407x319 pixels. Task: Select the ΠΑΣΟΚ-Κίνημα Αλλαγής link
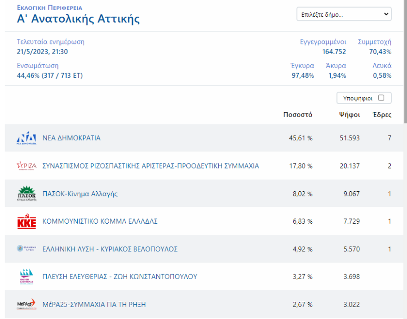tap(80, 194)
